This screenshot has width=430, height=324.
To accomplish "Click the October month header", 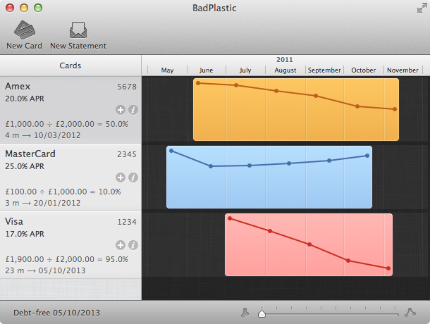I will 364,70.
